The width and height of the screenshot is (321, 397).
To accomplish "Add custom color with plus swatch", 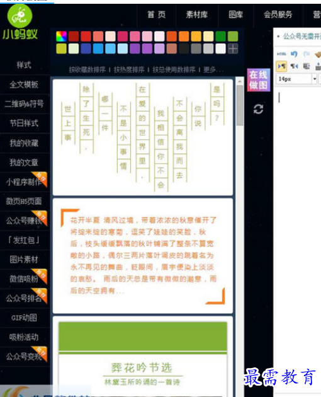I will (233, 49).
